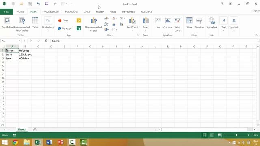Click the Bing Maps app icon
Screen dimensions: 260x146
click(x=79, y=20)
